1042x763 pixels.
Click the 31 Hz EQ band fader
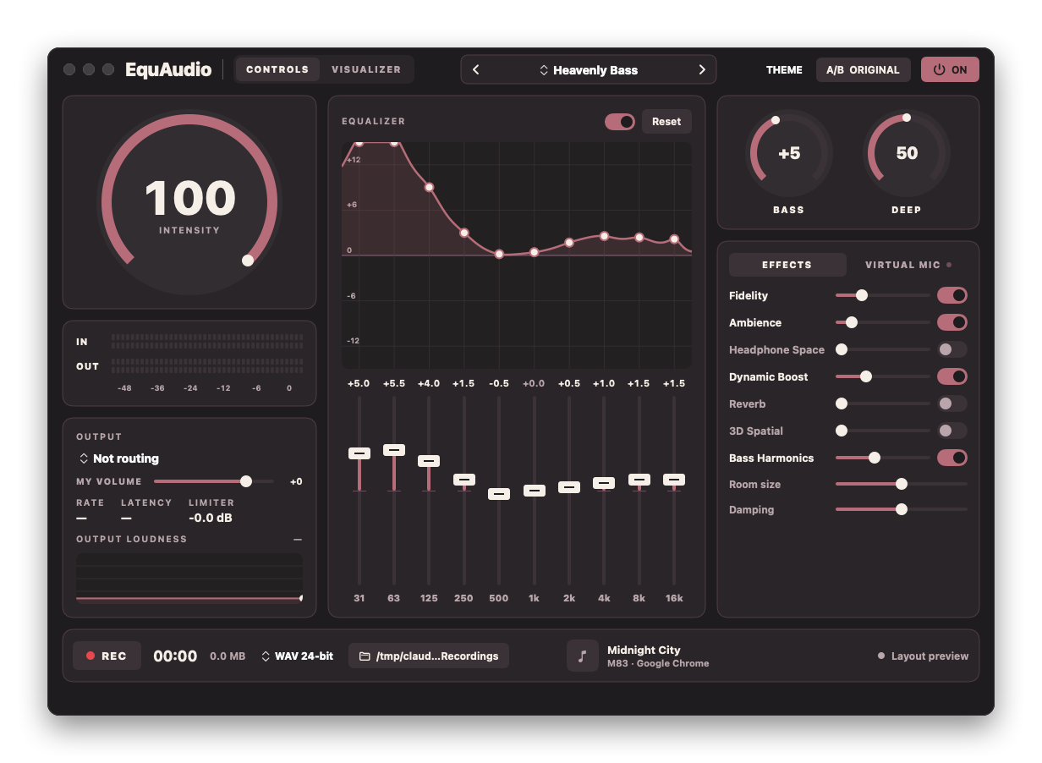[359, 453]
